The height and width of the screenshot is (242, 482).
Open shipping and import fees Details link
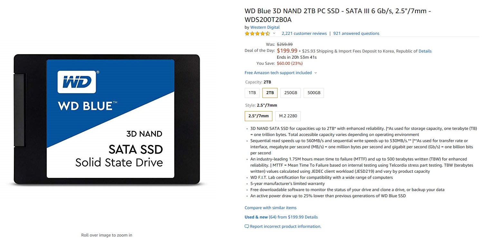(x=425, y=51)
